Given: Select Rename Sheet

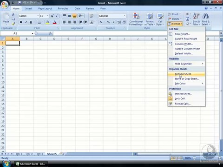Looking at the screenshot, I should 186,74.
